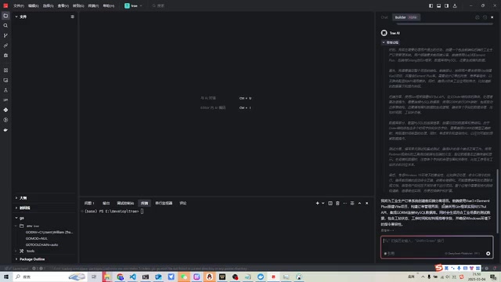Open the Extensions grid icon in the activity bar
The height and width of the screenshot is (282, 501).
(5, 70)
